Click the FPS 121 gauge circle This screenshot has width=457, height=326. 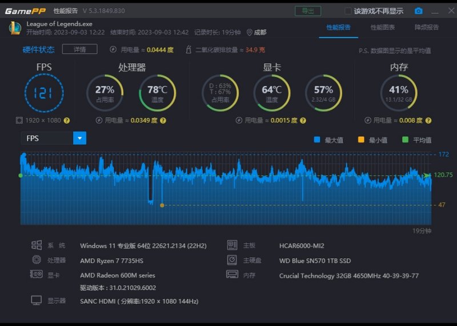point(44,93)
